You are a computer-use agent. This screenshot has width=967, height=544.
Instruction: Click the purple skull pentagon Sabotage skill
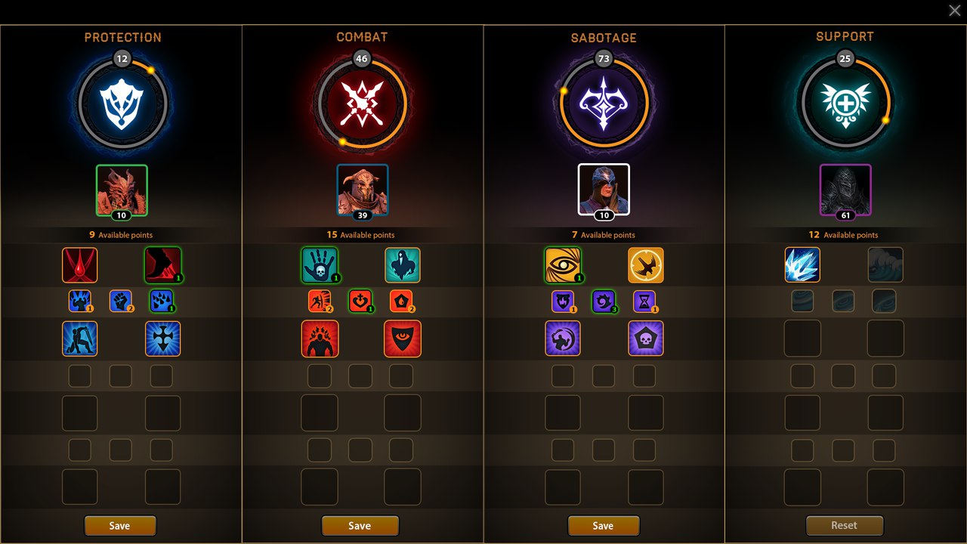click(646, 338)
